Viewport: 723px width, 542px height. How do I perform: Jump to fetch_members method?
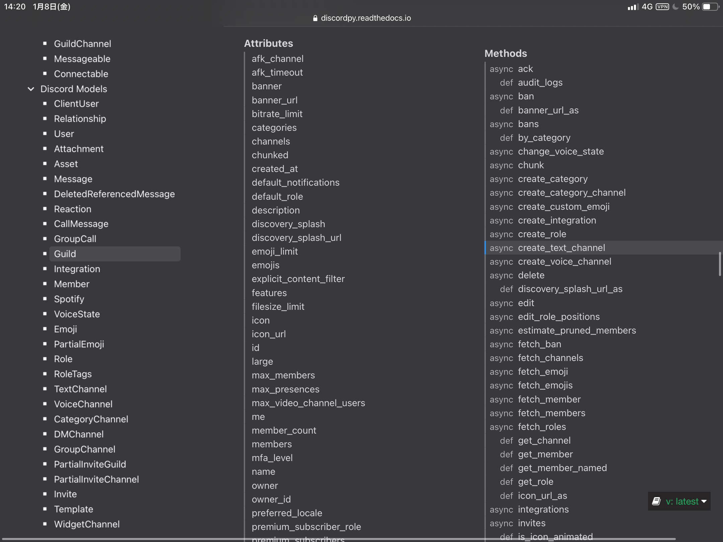tap(551, 413)
